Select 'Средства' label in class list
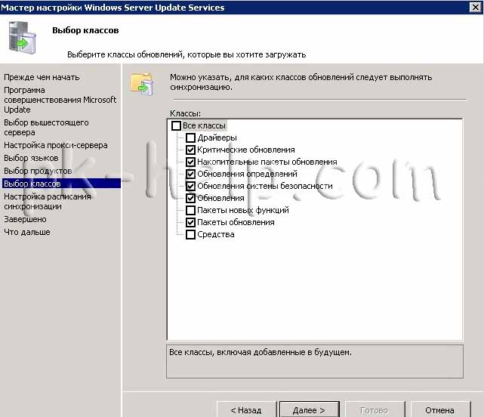Image resolution: width=484 pixels, height=417 pixels. coord(216,234)
